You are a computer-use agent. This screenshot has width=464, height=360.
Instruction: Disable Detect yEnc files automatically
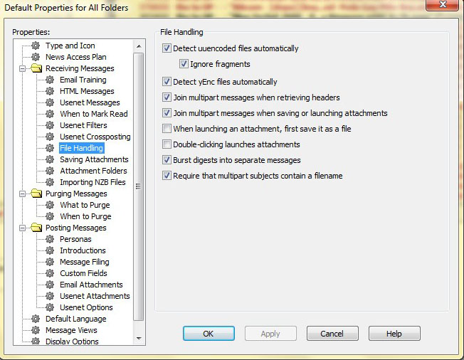click(x=167, y=82)
